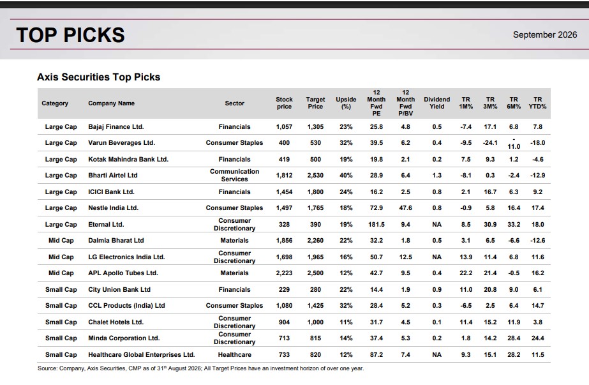589x385 pixels.
Task: Select Bharti Airtel Ltd company name
Action: [x=113, y=175]
